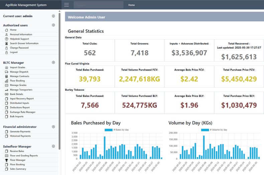The height and width of the screenshot is (175, 264).
Task: Click the $1,030,479 BLY purchase value
Action: click(x=239, y=105)
